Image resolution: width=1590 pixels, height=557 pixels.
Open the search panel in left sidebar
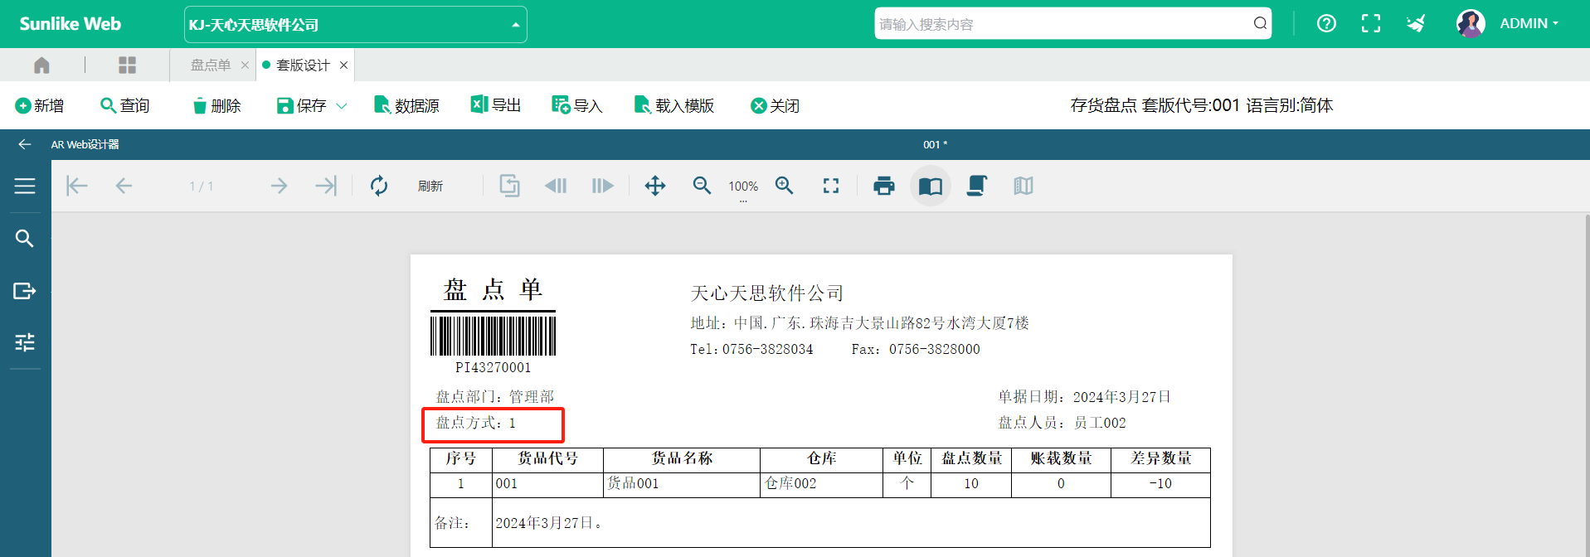[25, 239]
